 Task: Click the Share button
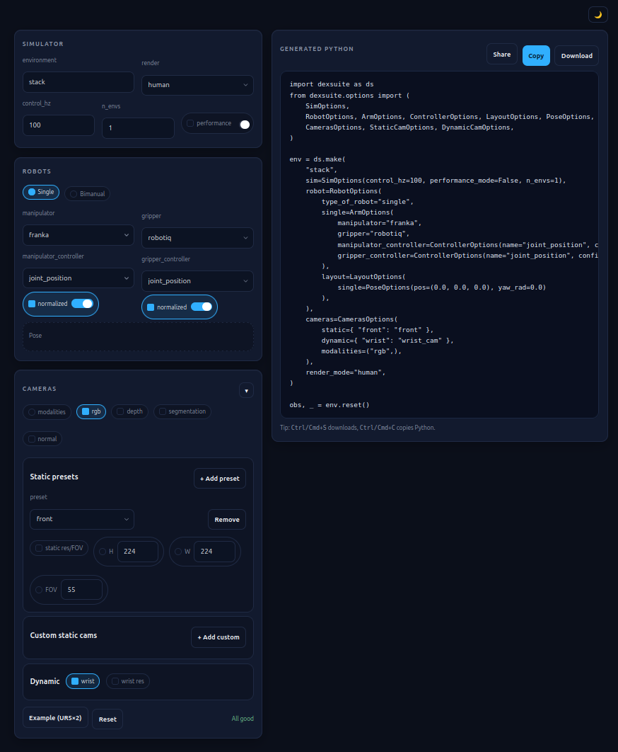(x=501, y=55)
